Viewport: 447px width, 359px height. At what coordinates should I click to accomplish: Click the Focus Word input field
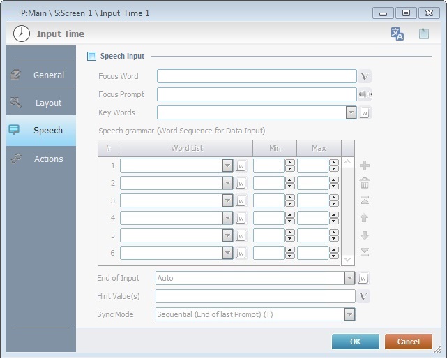(257, 76)
